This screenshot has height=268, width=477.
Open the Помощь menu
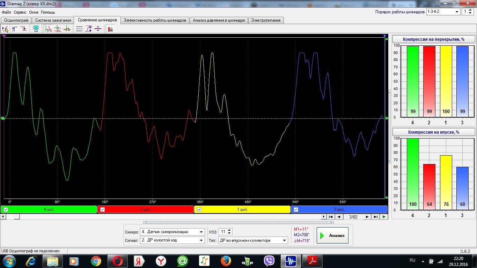(48, 12)
